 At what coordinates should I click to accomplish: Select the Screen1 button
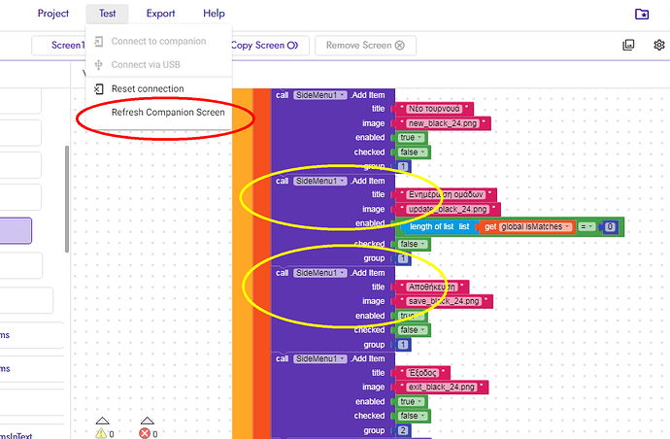tap(59, 46)
